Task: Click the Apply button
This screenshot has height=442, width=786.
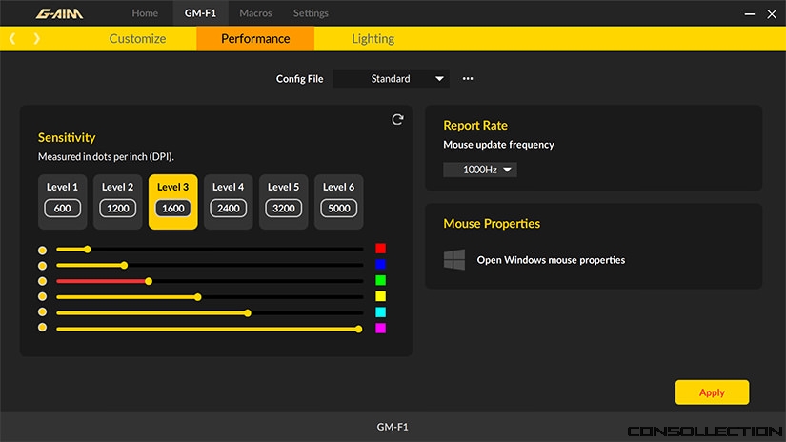Action: coord(713,392)
